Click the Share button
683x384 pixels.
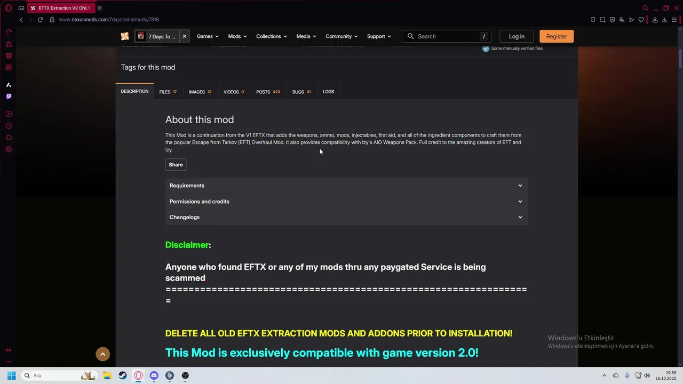tap(176, 165)
